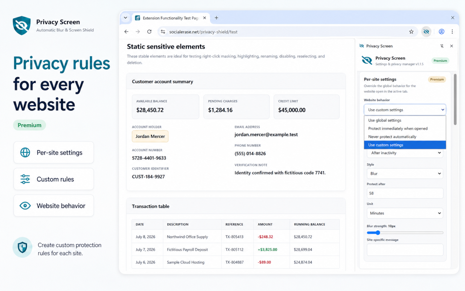Choose 'Use global settings' from the list

(405, 120)
